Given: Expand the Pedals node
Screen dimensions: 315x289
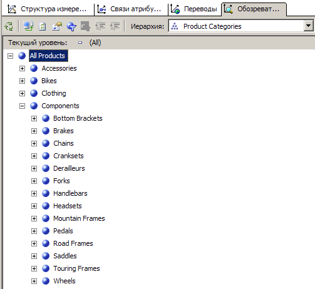Looking at the screenshot, I should (x=34, y=231).
